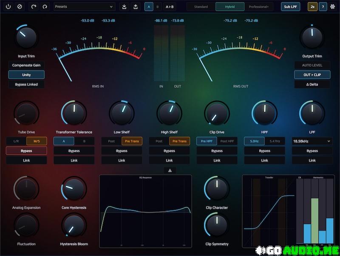Click the redo arrow icon
The width and height of the screenshot is (340, 256).
click(x=45, y=7)
